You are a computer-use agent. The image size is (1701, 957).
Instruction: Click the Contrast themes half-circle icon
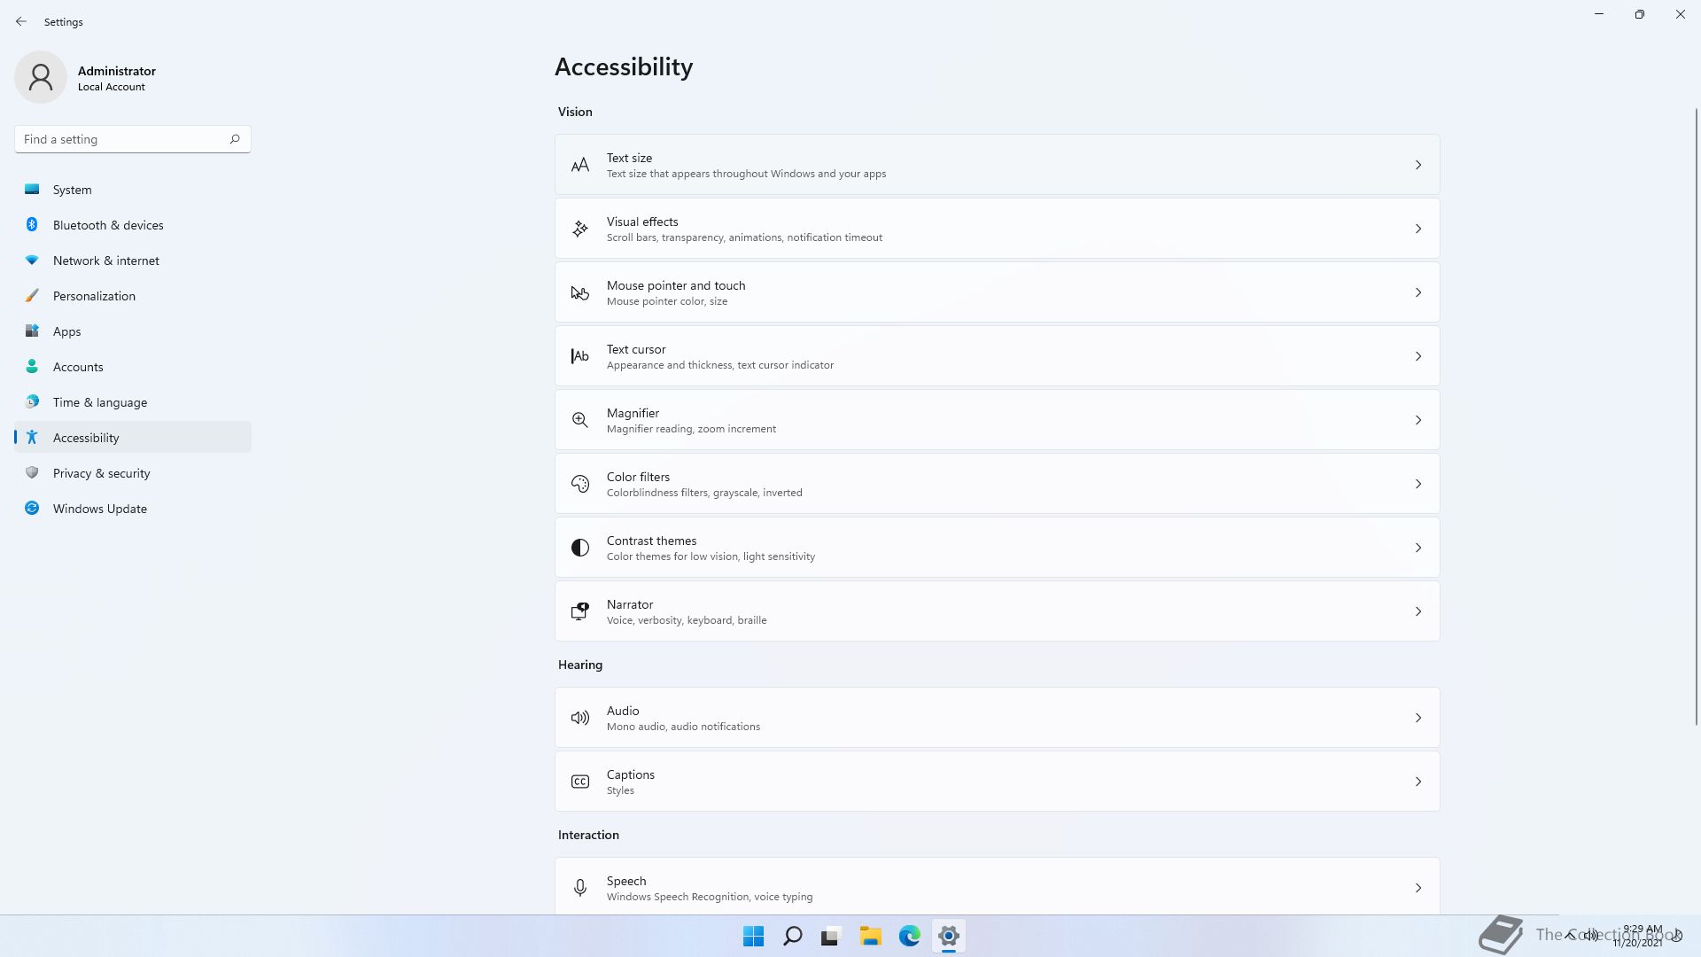(x=580, y=548)
